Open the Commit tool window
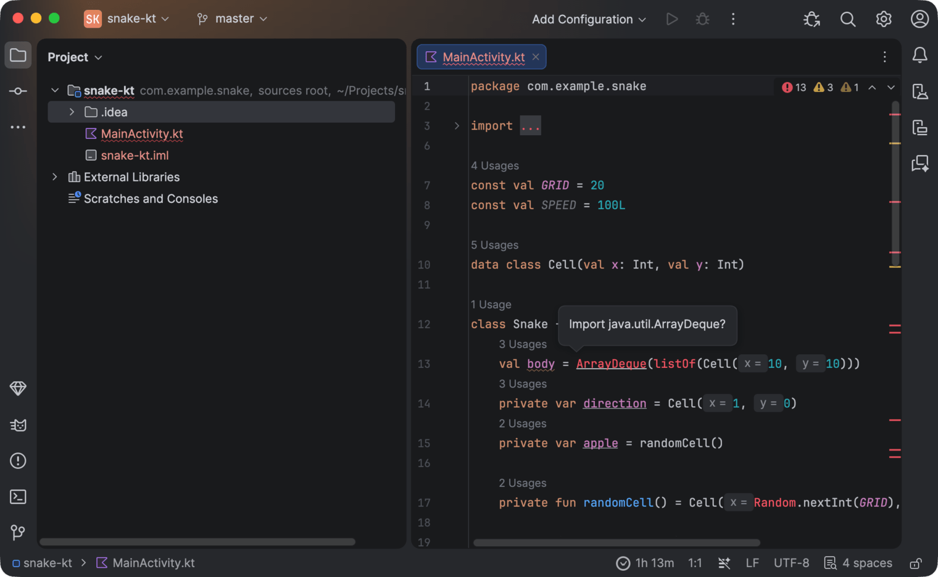This screenshot has width=938, height=577. pyautogui.click(x=18, y=91)
